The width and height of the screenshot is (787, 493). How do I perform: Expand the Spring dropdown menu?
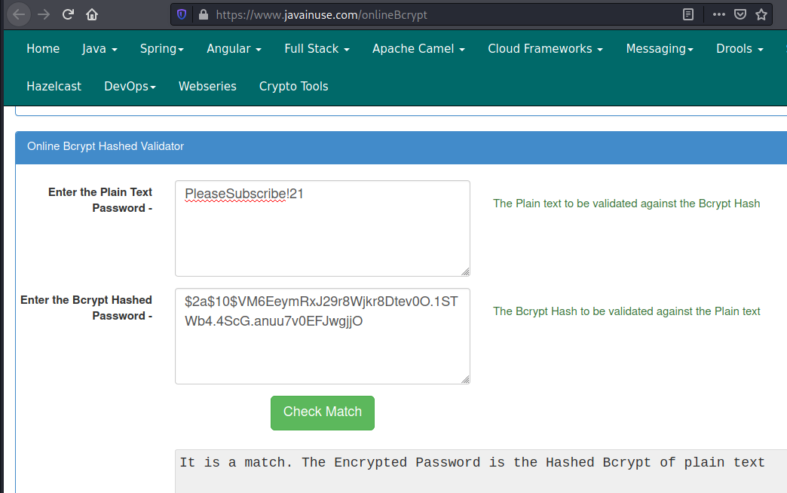(x=162, y=48)
